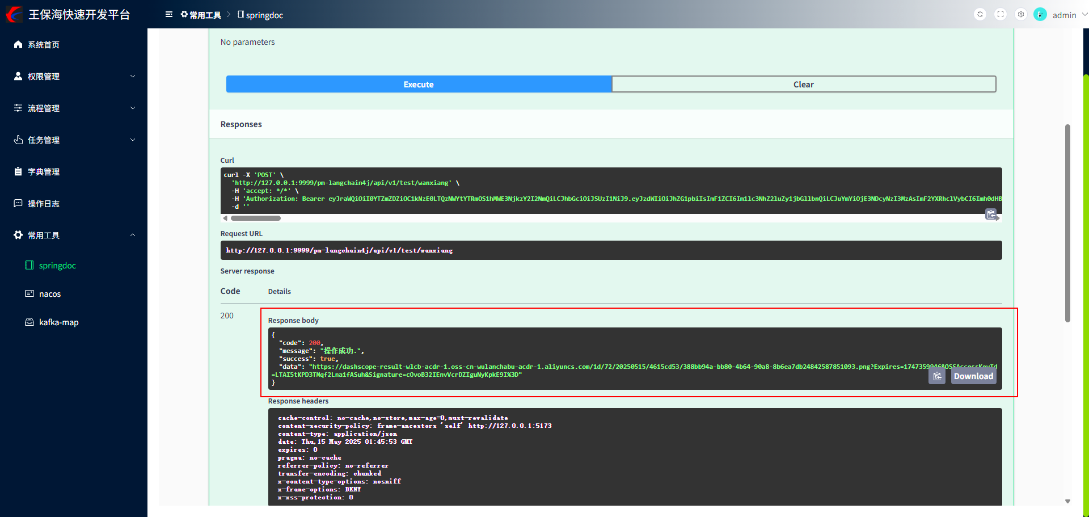Copy the response body to clipboard
The image size is (1089, 517).
click(937, 376)
